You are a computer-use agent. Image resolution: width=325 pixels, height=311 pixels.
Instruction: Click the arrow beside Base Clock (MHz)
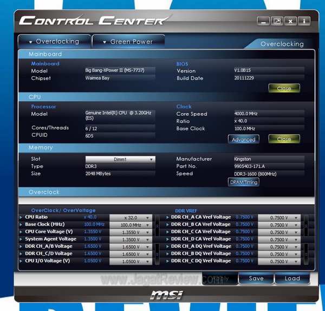tap(21, 224)
